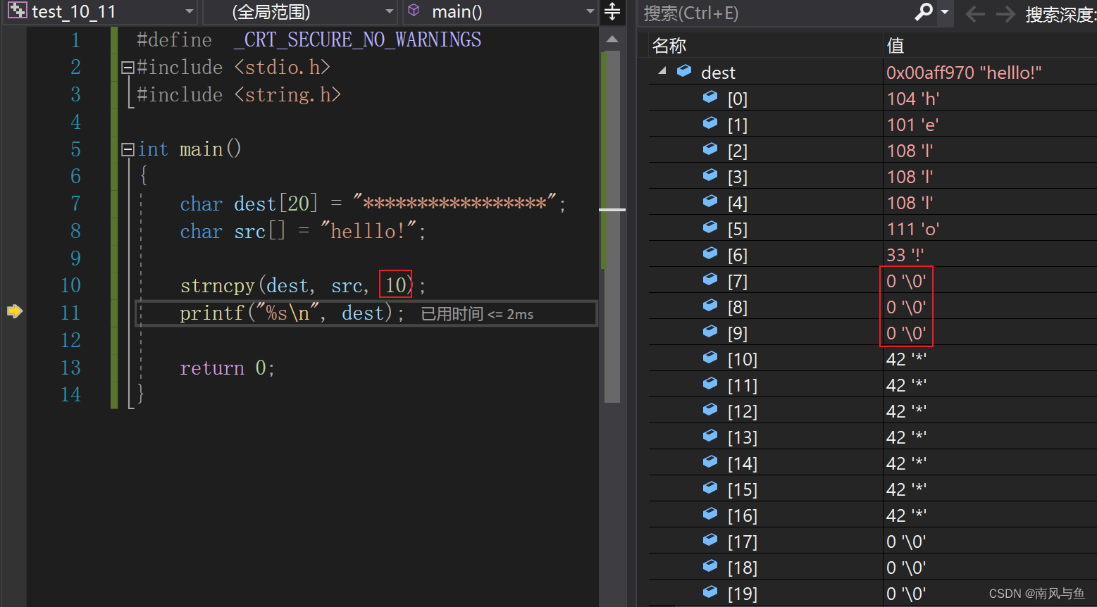Click the strncpy call on line 10

(303, 286)
